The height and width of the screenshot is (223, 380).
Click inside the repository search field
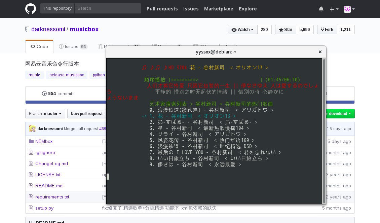tap(108, 8)
